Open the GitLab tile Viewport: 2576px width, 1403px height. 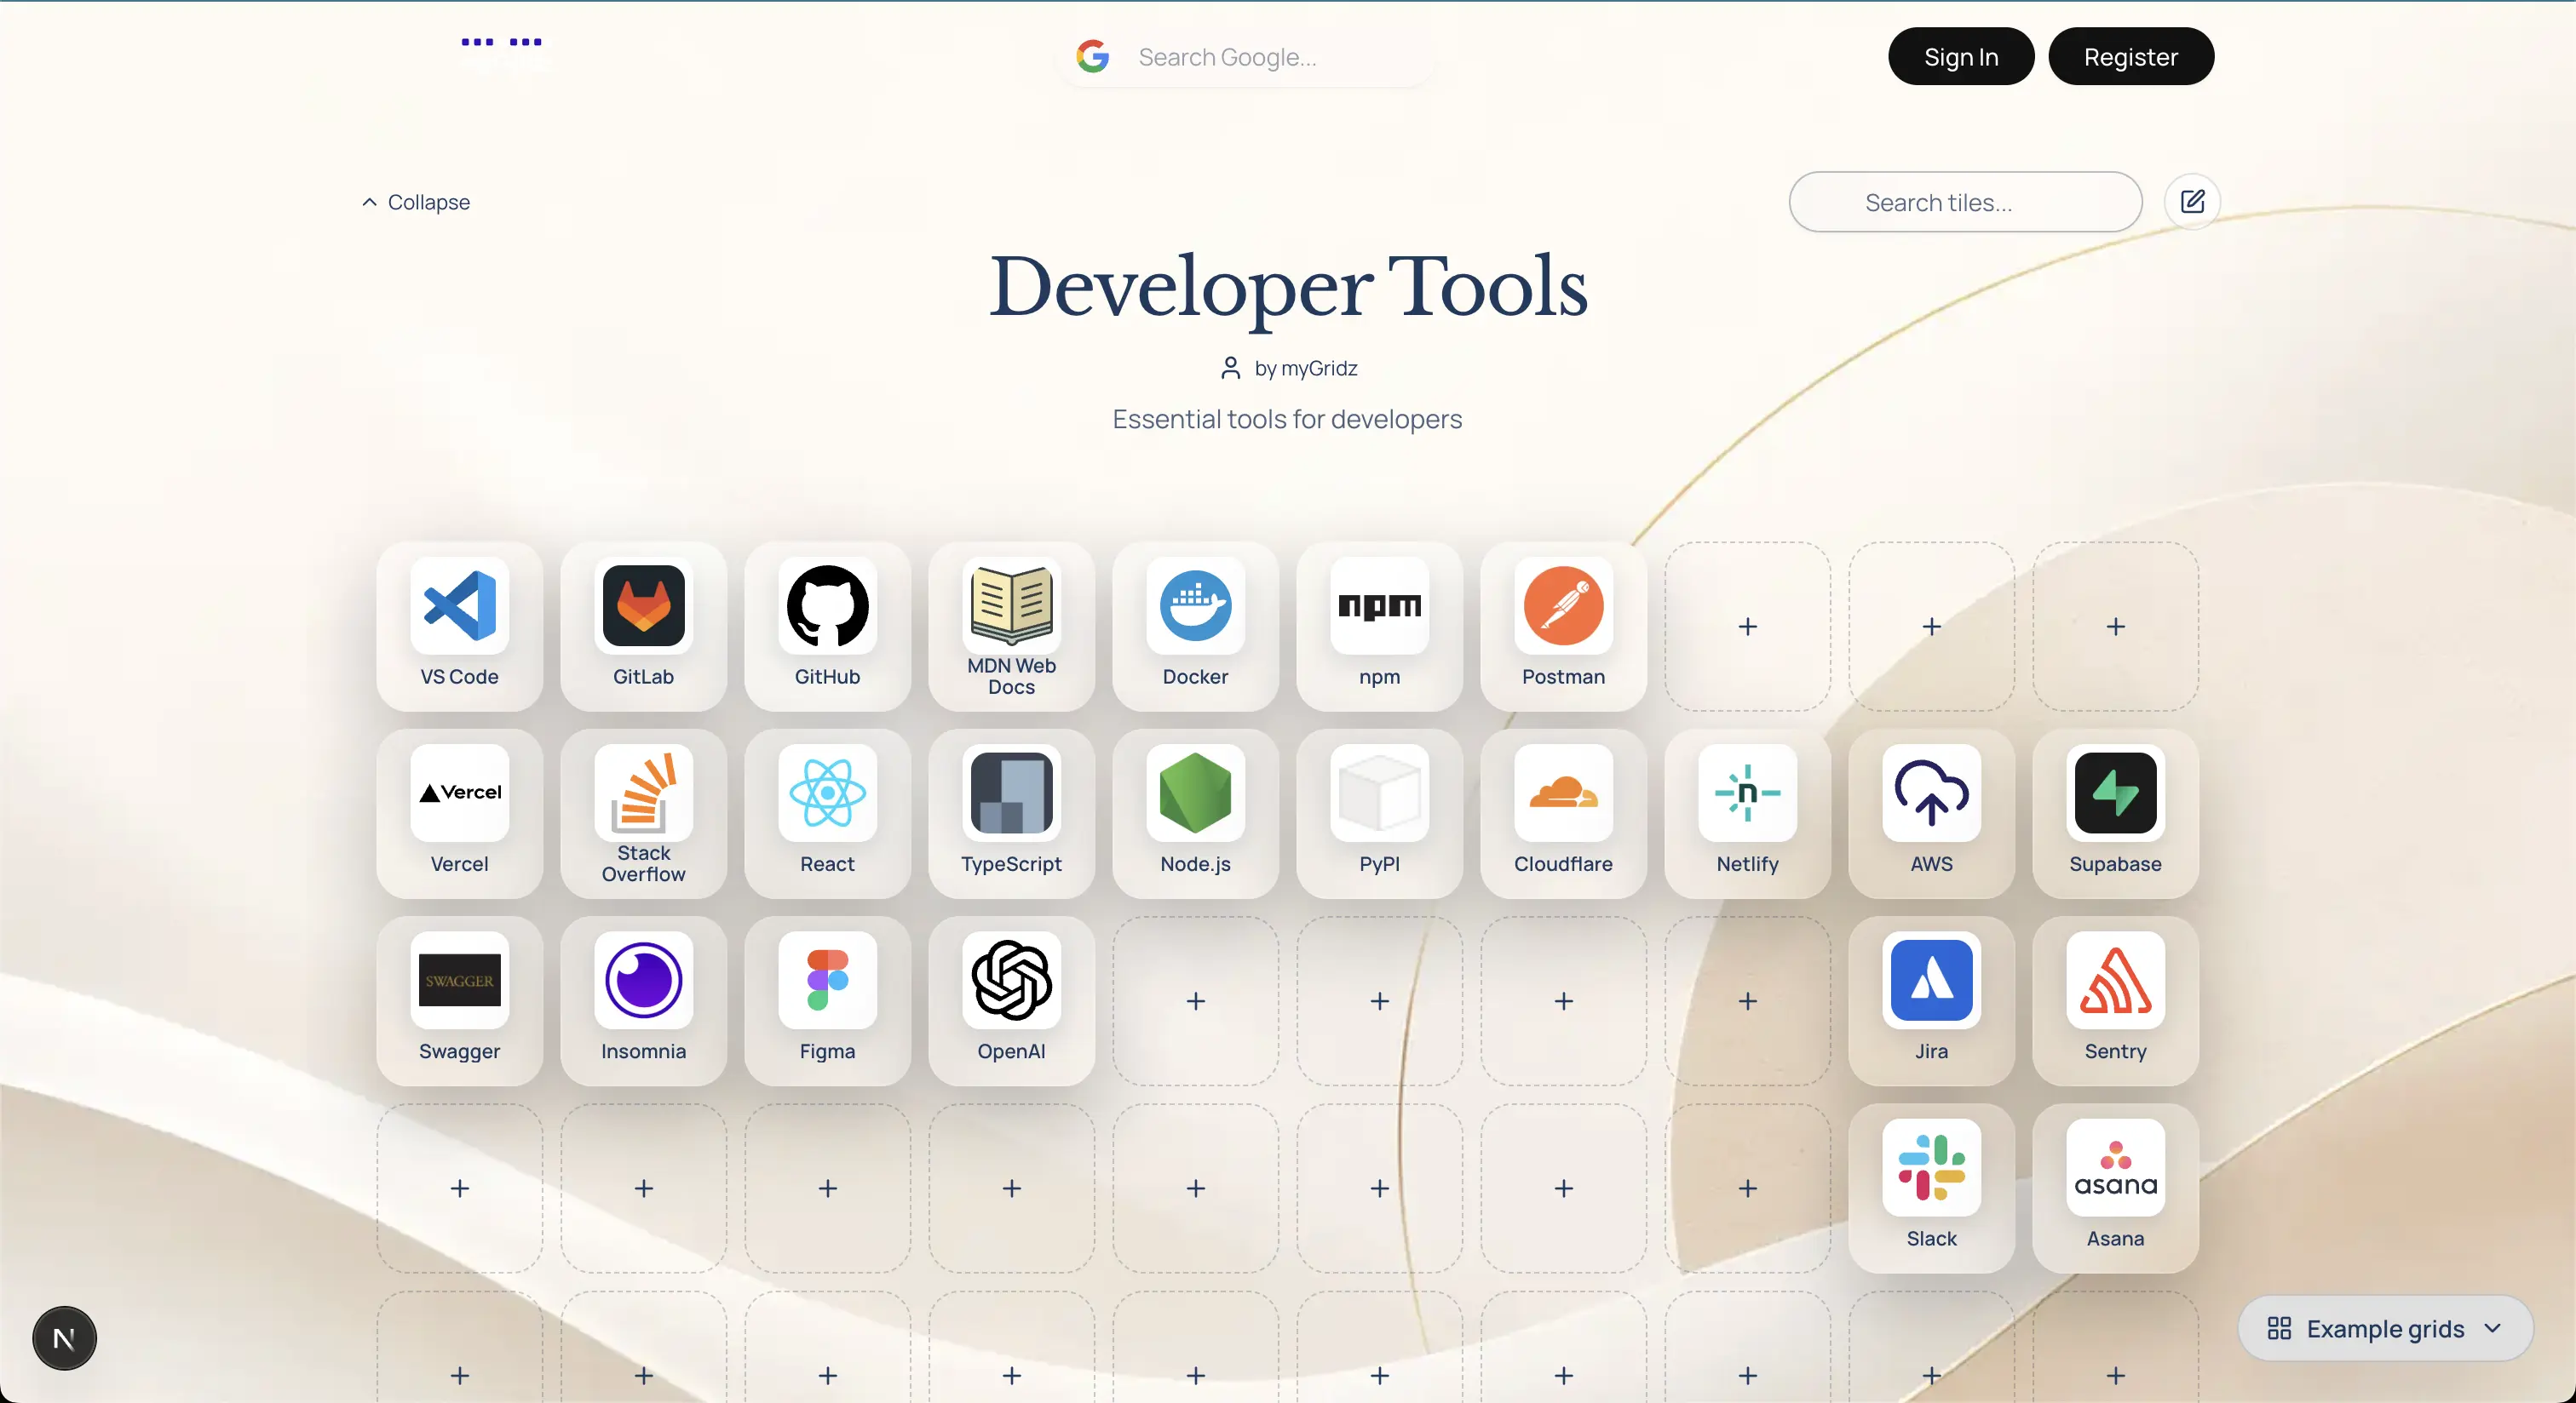coord(643,627)
